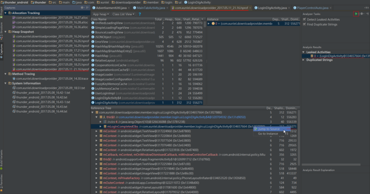This screenshot has width=370, height=194.
Task: Open the Favorites side tool window
Action: 2,183
